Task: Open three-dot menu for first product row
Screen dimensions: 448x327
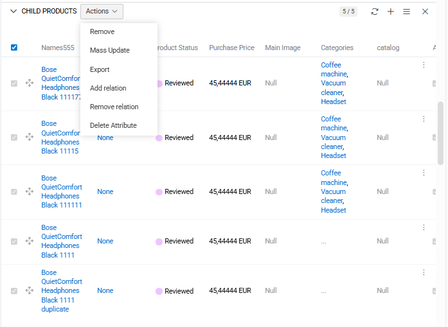Action: (424, 65)
